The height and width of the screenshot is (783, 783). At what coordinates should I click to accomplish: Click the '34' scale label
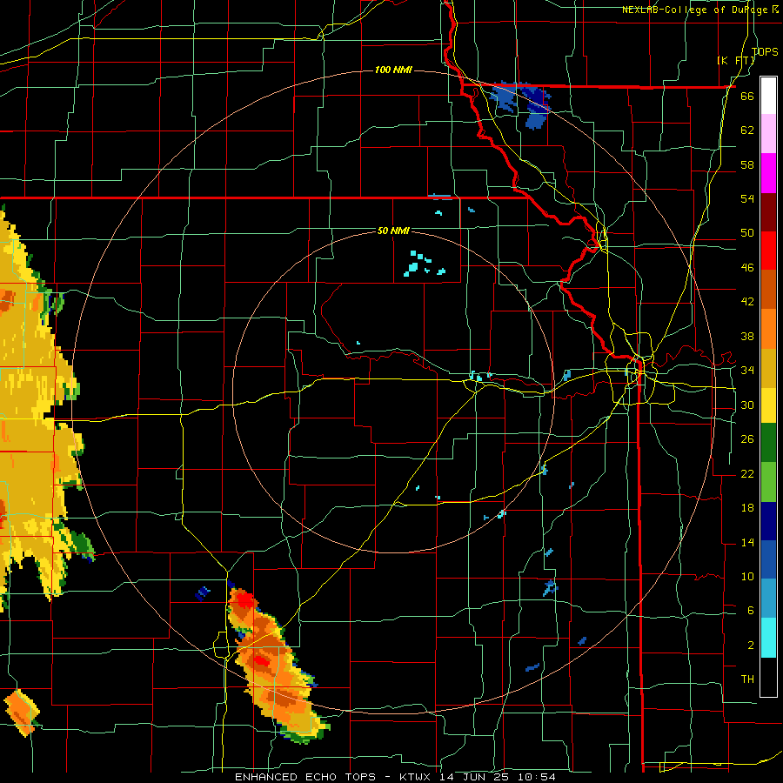pyautogui.click(x=747, y=370)
